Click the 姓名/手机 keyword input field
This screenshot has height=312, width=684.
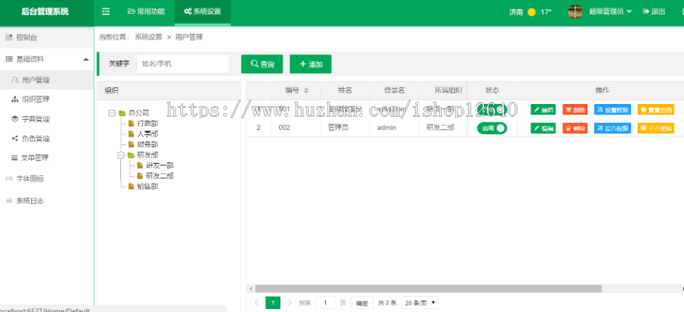tap(183, 65)
